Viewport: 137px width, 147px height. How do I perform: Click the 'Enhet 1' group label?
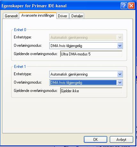[x=20, y=67]
